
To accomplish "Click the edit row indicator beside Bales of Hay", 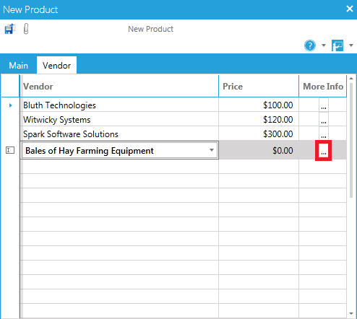I will pos(10,150).
